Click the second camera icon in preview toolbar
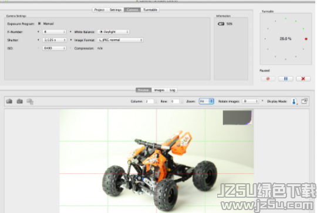This screenshot has width=317, height=213. (19, 101)
